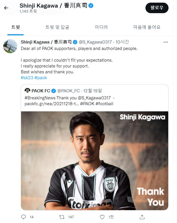
Task: Select the 미디어 tab
Action: (101, 27)
